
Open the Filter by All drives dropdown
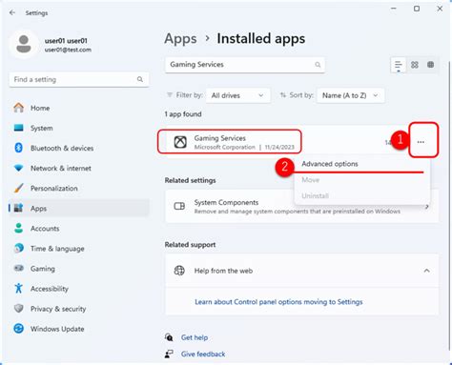[238, 95]
